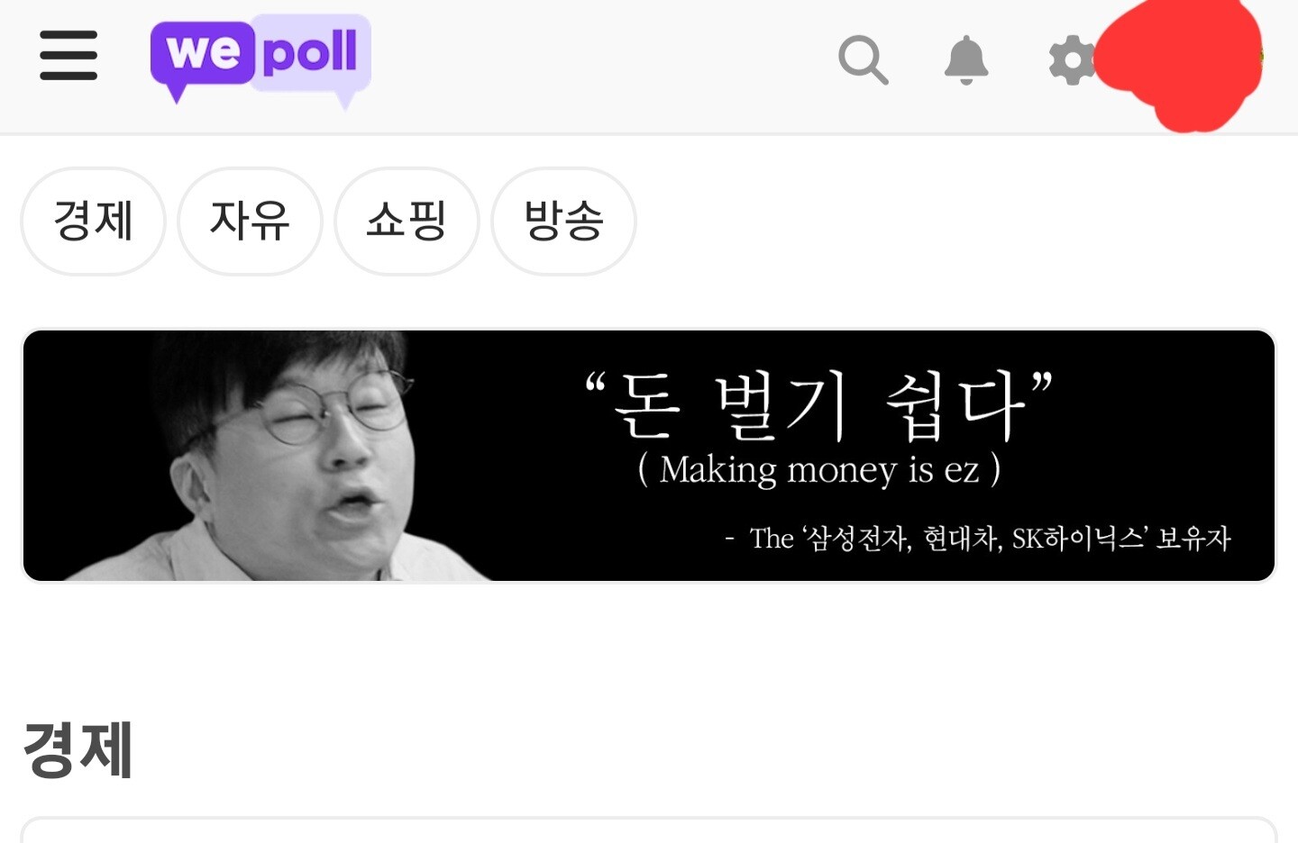This screenshot has width=1298, height=843.
Task: Click the large 경제 section heading
Action: [x=78, y=748]
